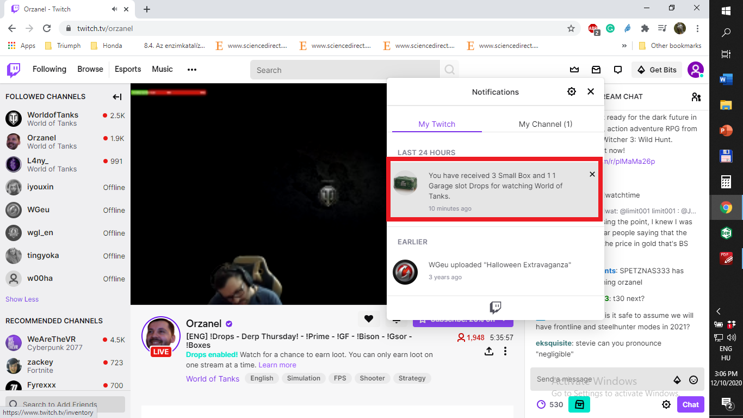Click the search magnifier button
This screenshot has width=743, height=418.
click(449, 70)
